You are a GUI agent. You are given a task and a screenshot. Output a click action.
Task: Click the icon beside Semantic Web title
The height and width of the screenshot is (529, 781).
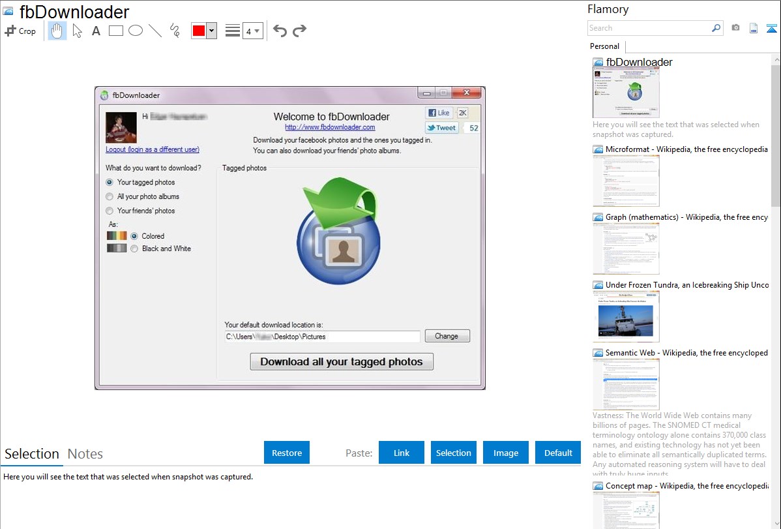tap(598, 353)
